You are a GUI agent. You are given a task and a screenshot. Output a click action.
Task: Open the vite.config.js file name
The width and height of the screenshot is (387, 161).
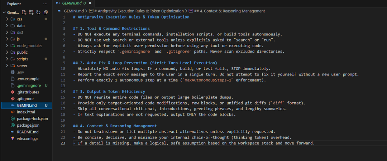[x=28, y=138]
